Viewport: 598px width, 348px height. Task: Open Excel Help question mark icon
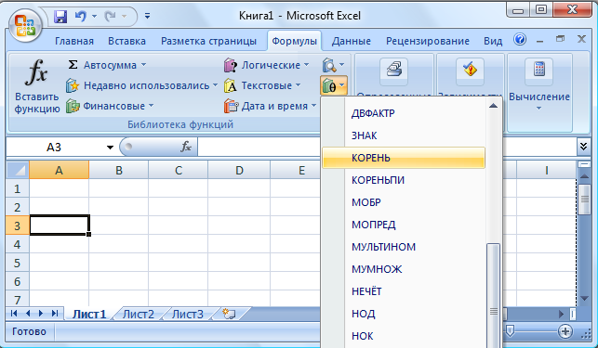(520, 39)
